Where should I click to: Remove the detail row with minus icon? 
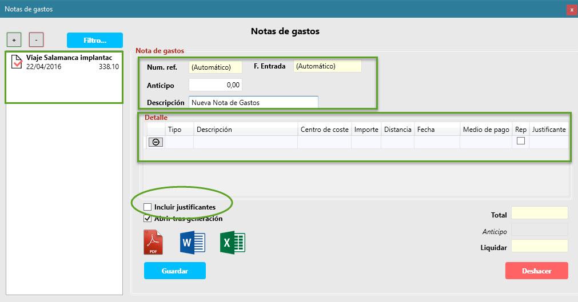(156, 142)
